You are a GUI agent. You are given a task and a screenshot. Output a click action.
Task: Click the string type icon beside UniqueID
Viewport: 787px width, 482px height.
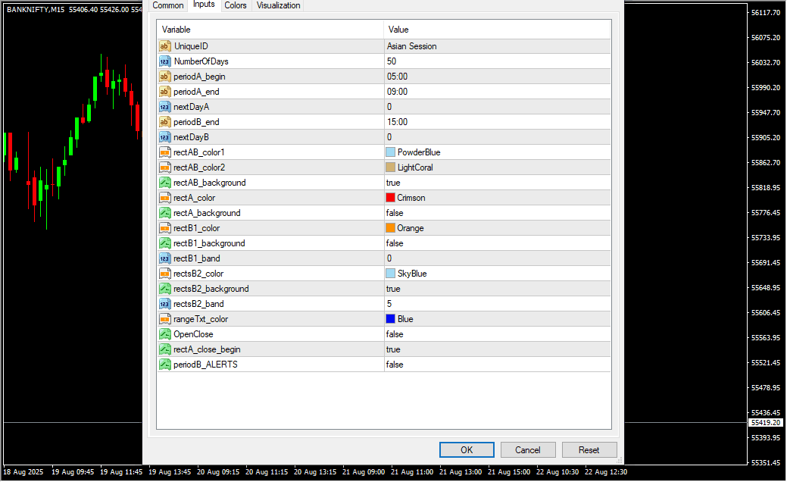[x=164, y=46]
